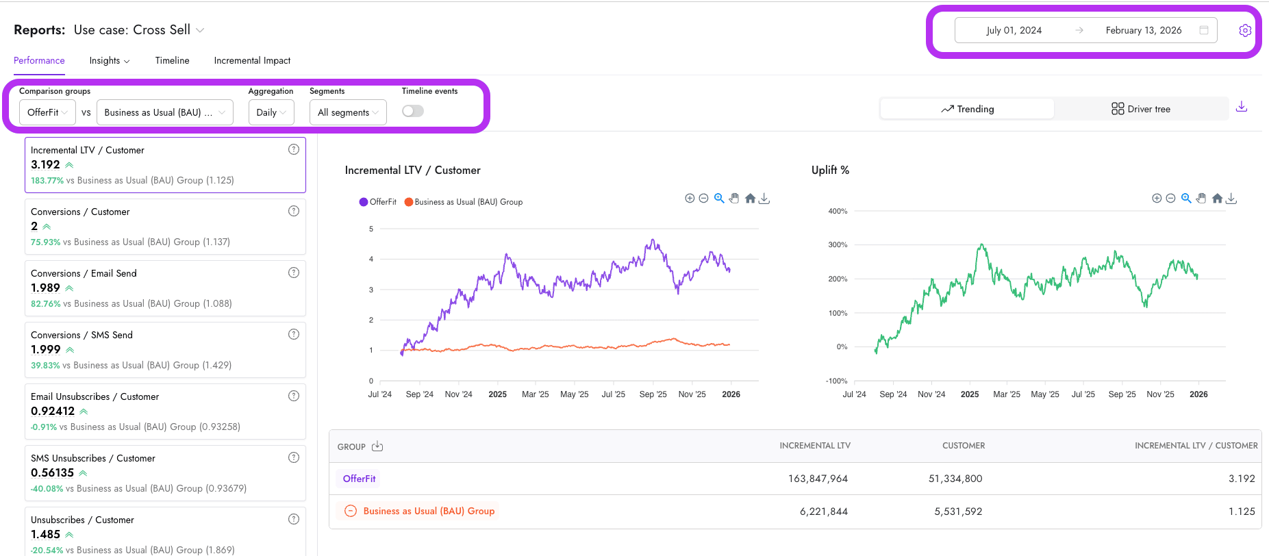Download the Uplift % chart image
The width and height of the screenshot is (1269, 556).
1231,199
